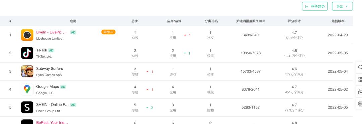Screen dimensions: 362x124
Task: Open the Subway Surfers app title
Action: tap(49, 69)
